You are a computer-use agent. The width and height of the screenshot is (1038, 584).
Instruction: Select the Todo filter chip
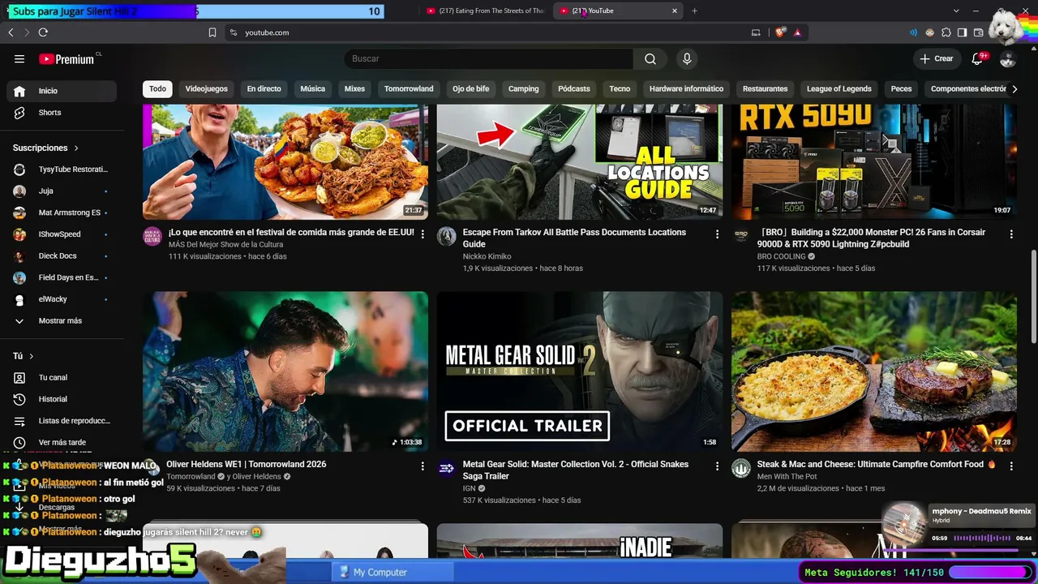157,88
